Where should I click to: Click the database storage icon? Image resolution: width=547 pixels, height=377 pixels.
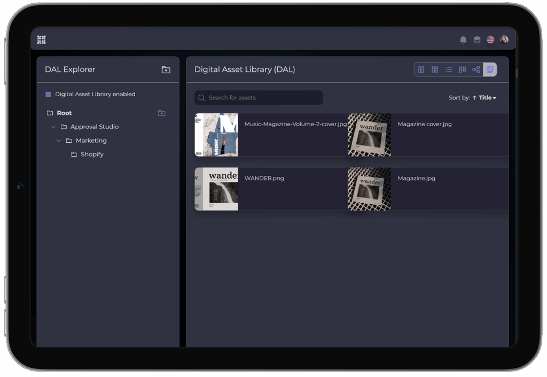[x=477, y=40]
